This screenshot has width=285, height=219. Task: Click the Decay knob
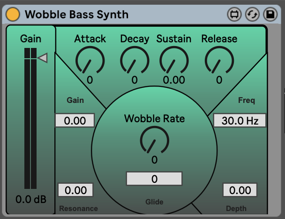tap(134, 61)
